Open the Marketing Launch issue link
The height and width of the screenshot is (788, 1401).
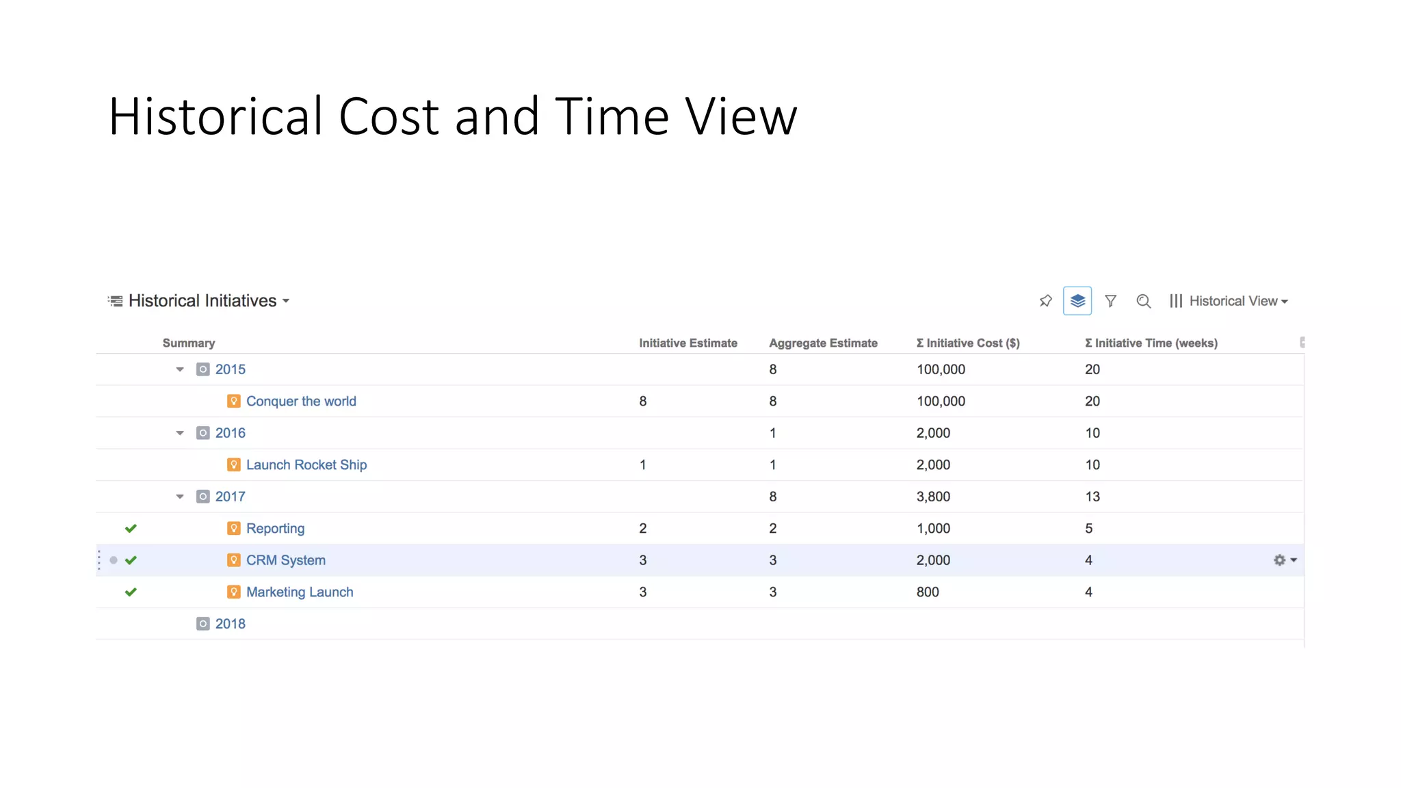pos(300,592)
